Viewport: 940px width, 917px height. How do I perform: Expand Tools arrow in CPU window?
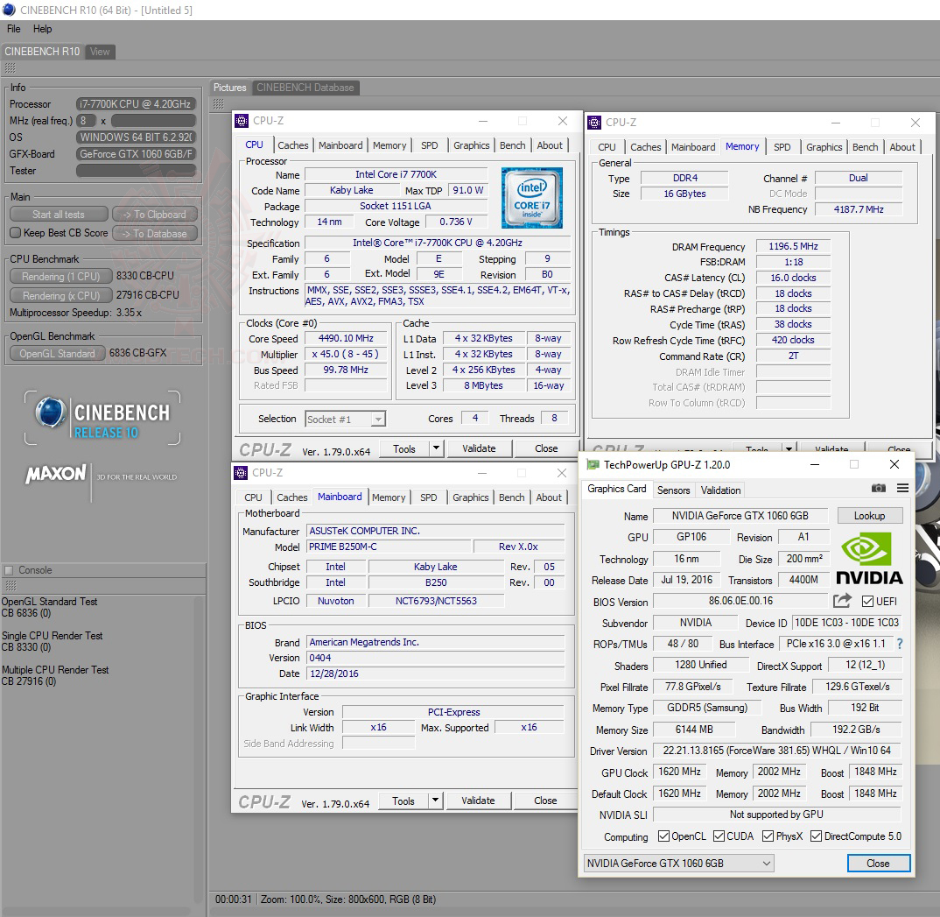pos(437,448)
